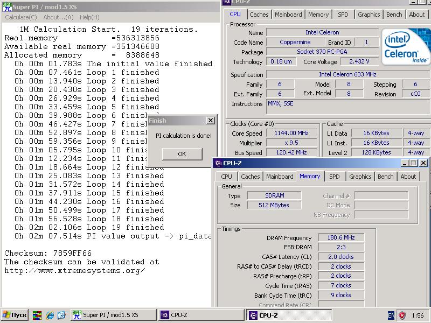Switch to CPU tab in front CPU-Z window
This screenshot has height=323, width=431.
226,177
